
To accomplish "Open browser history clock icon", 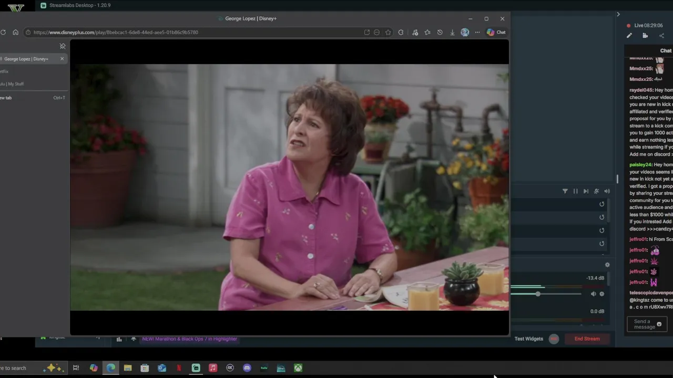I will coord(440,32).
